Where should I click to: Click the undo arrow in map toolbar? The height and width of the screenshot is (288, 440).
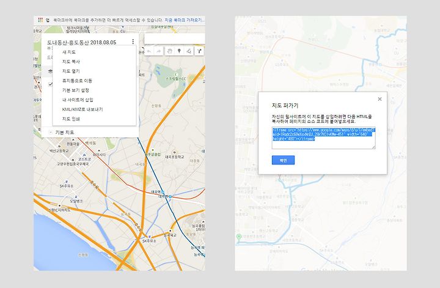[148, 51]
